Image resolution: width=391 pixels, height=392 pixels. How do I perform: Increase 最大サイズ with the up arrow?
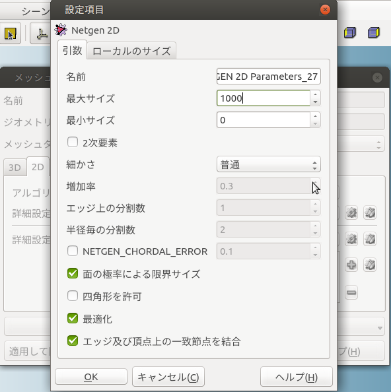315,94
